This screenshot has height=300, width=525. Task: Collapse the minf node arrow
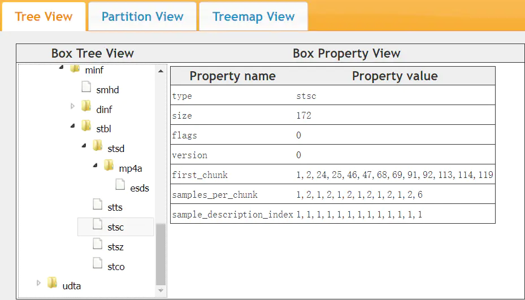pos(61,68)
